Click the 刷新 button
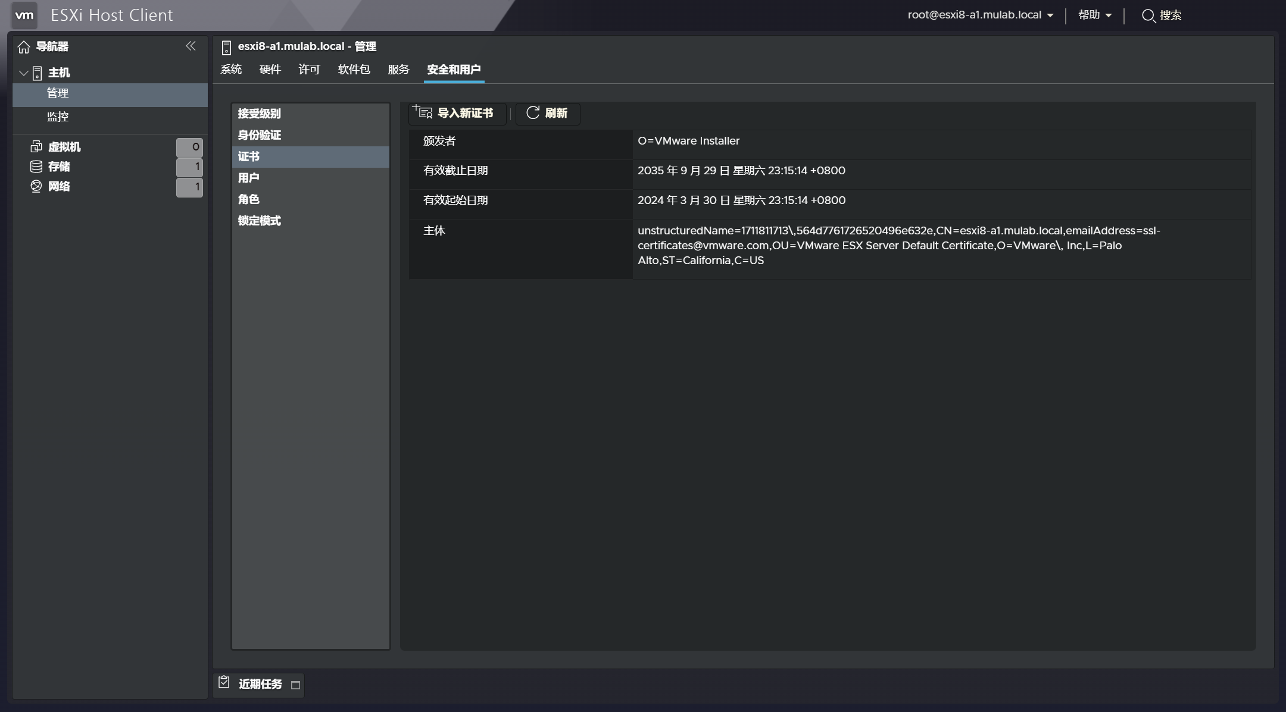1286x712 pixels. pos(548,113)
